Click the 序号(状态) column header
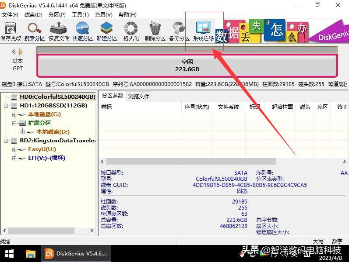The height and width of the screenshot is (262, 349). tap(197, 107)
